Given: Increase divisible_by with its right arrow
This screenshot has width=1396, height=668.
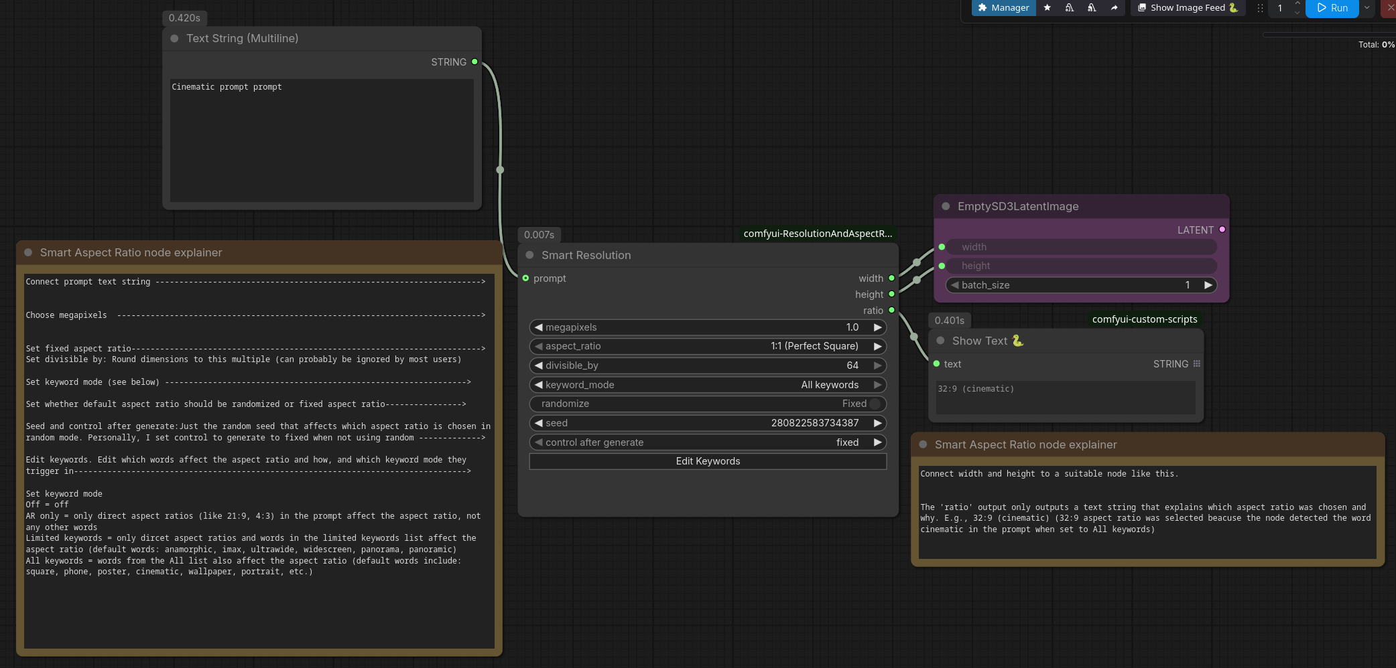Looking at the screenshot, I should [x=877, y=365].
